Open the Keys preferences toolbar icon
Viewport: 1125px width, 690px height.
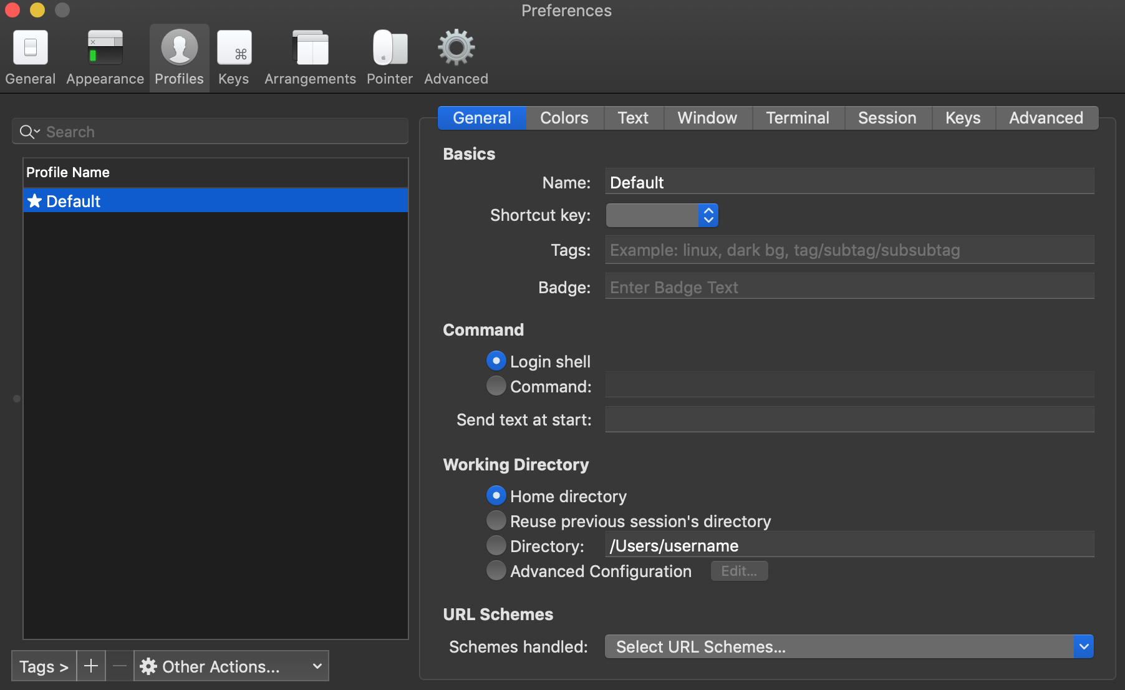pos(234,57)
